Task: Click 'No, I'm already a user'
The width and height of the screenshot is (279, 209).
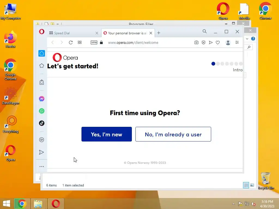Action: tap(173, 134)
